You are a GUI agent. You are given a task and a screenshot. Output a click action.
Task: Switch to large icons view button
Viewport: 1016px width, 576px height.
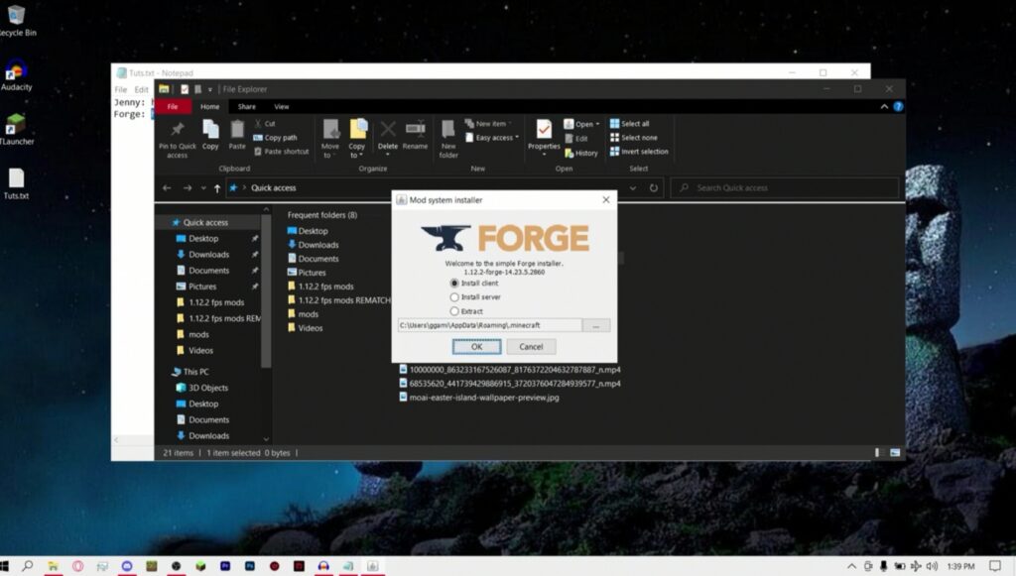click(x=895, y=453)
